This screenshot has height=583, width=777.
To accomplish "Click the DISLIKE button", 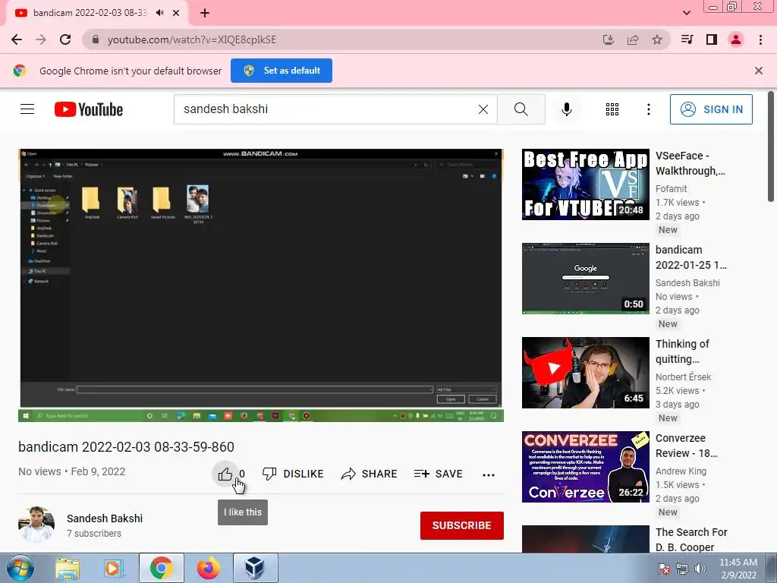I will [293, 474].
